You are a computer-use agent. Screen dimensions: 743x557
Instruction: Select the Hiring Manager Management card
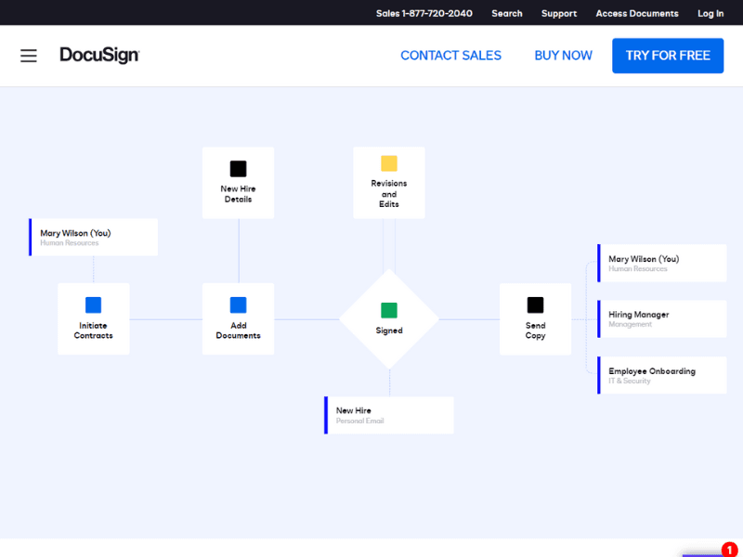point(662,318)
